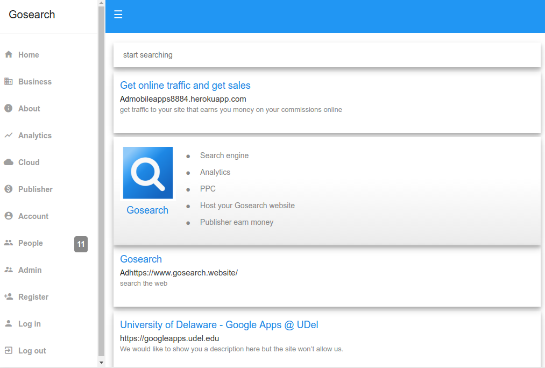The image size is (545, 368).
Task: Click the Home house icon
Action: point(9,55)
